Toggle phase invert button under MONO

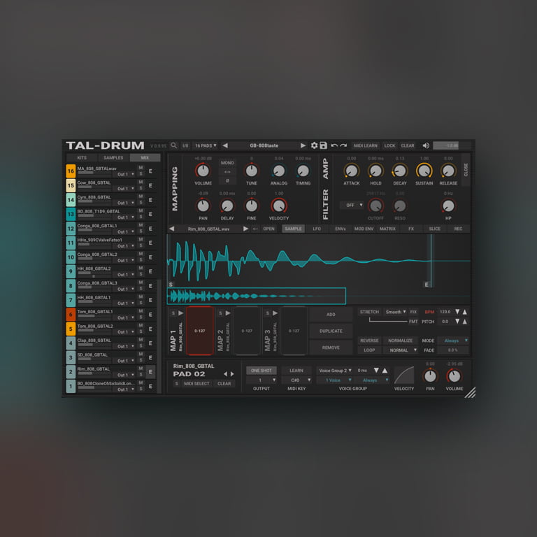[227, 181]
